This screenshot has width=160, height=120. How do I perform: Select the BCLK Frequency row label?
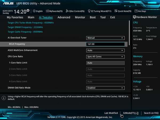coord(17,44)
